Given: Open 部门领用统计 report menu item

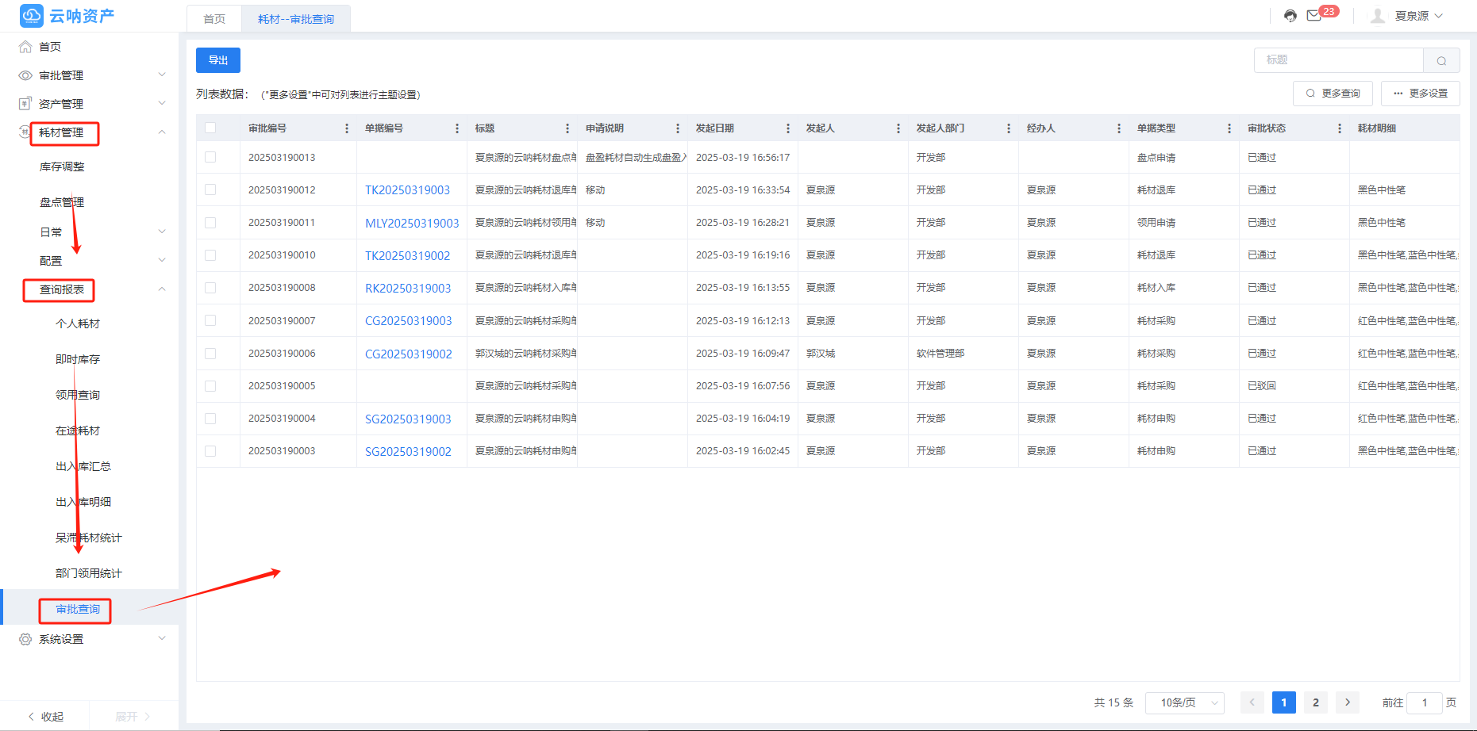Looking at the screenshot, I should pos(89,573).
